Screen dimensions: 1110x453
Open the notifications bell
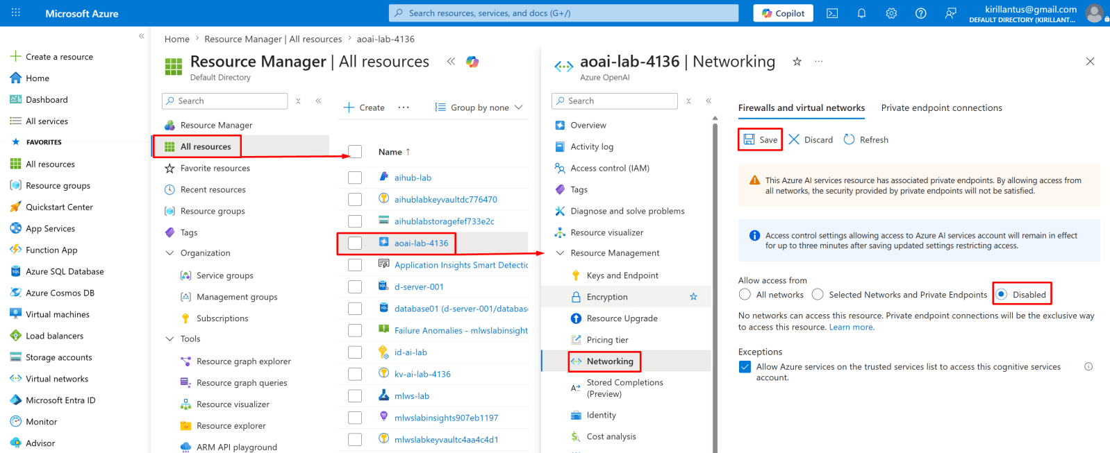coord(861,13)
